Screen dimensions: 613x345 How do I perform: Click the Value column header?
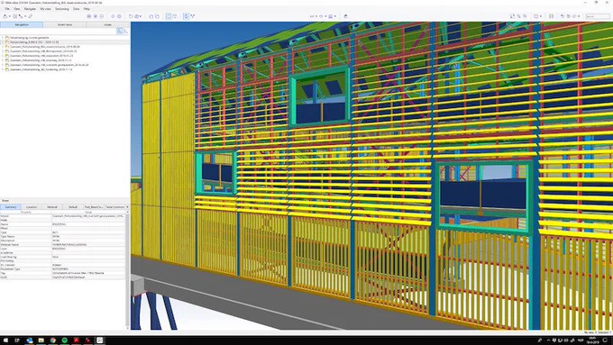coord(88,213)
